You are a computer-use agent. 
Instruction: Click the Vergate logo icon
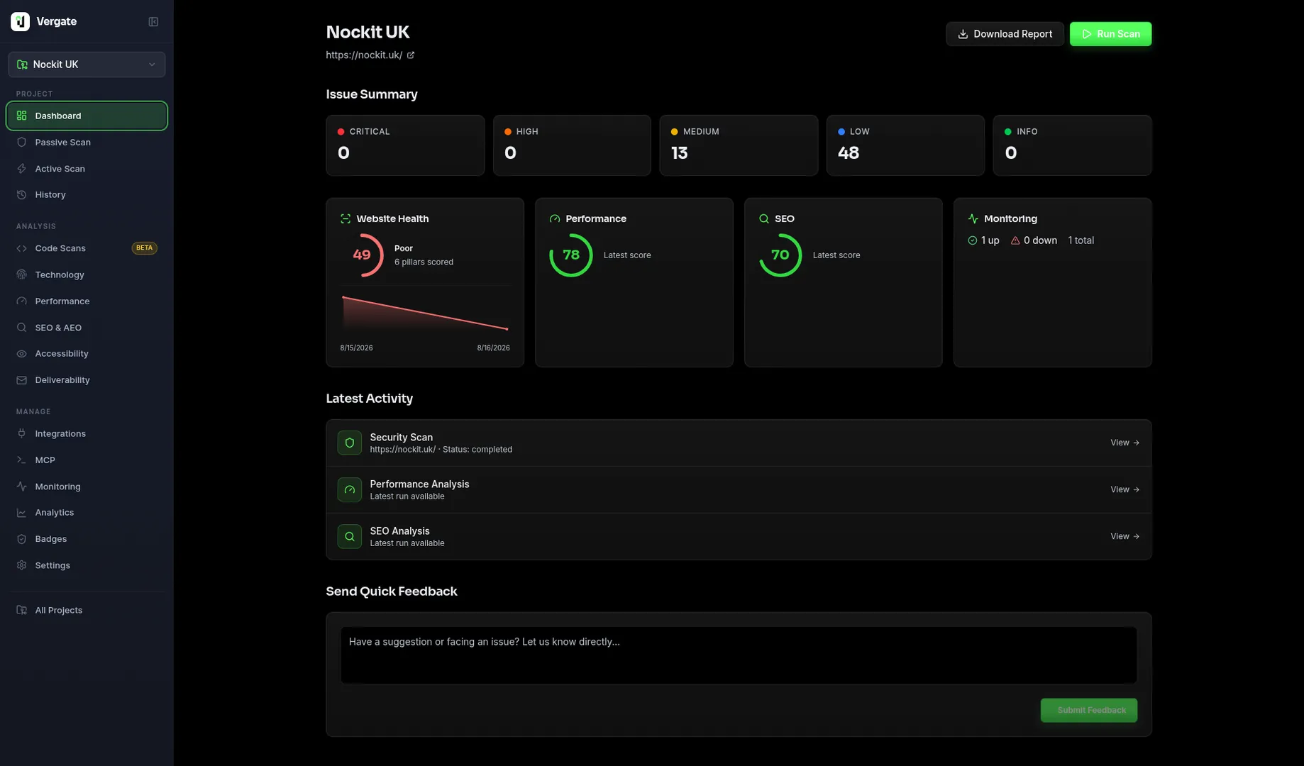pos(20,21)
